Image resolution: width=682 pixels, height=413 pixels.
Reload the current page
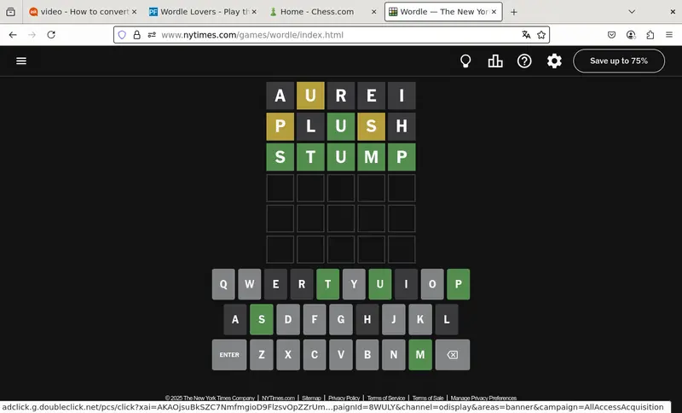(51, 35)
